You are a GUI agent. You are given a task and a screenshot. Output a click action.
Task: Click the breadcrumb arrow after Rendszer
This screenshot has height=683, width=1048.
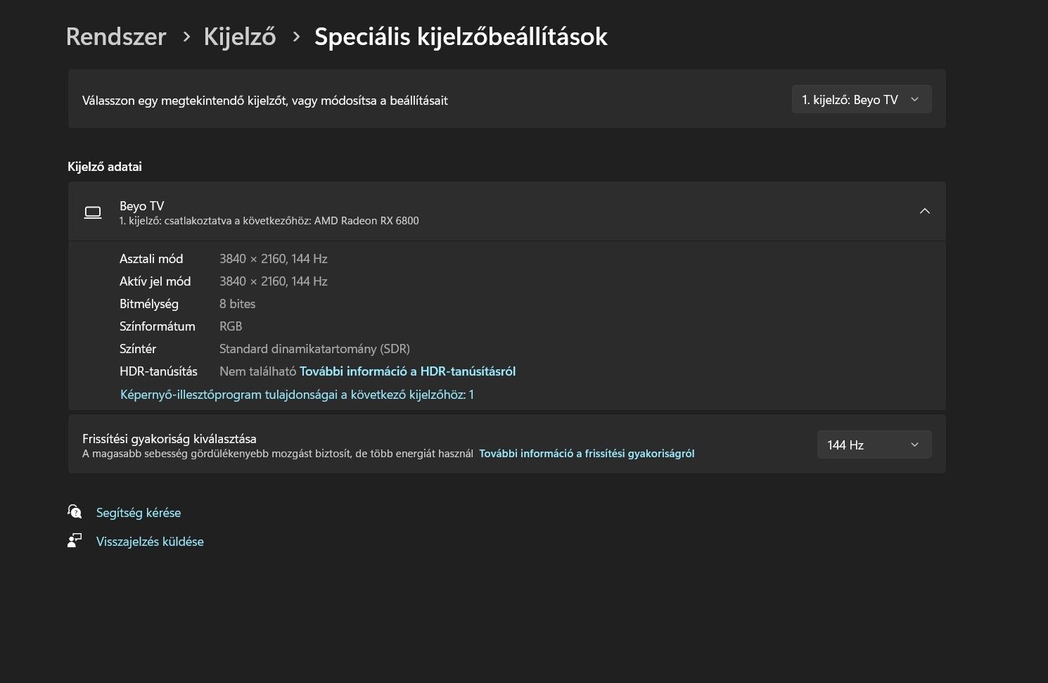click(186, 37)
